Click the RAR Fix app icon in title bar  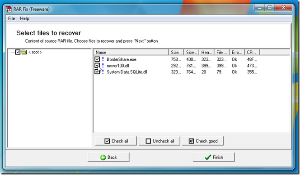pyautogui.click(x=9, y=9)
